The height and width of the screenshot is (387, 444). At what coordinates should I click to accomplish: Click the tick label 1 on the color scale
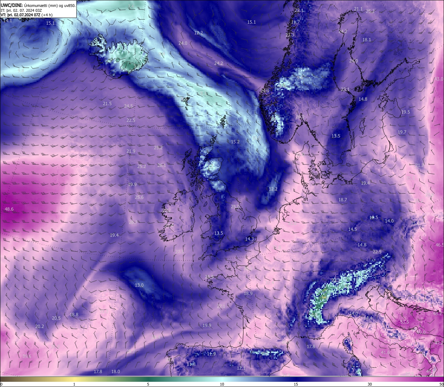pyautogui.click(x=74, y=384)
